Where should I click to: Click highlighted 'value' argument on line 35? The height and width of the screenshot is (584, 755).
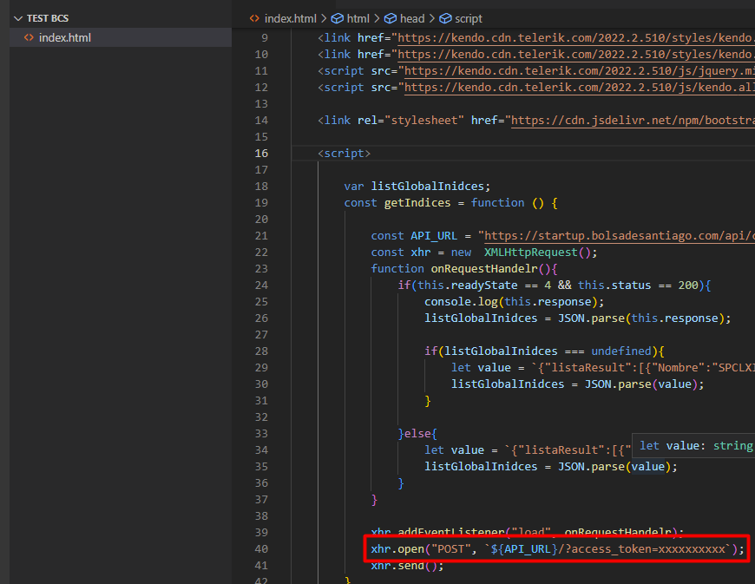(x=648, y=467)
